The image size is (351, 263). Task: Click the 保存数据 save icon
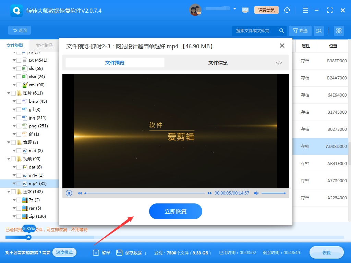[119, 253]
